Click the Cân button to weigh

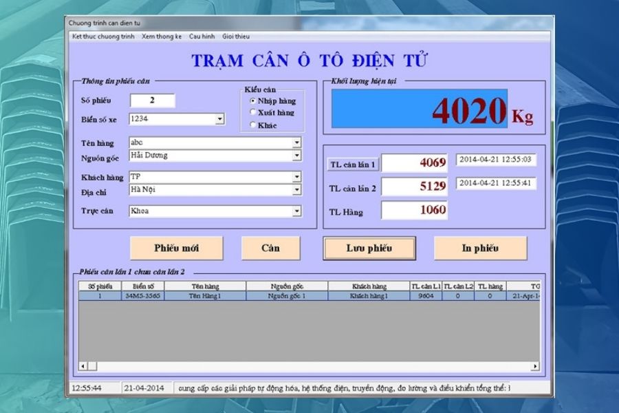pyautogui.click(x=272, y=248)
